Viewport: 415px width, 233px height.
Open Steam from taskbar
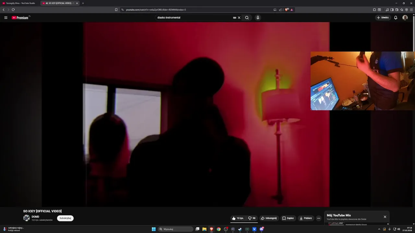pyautogui.click(x=240, y=229)
